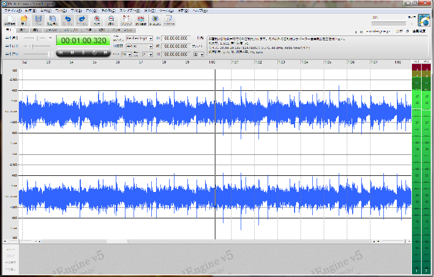Click the small button beside top slider

point(50,38)
